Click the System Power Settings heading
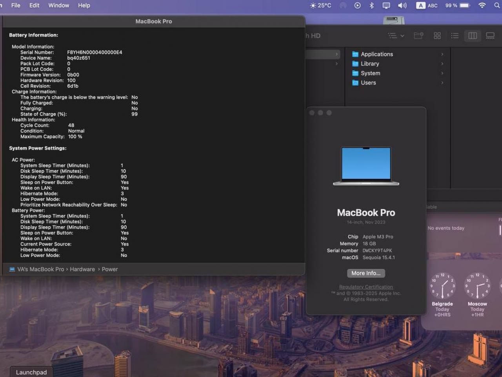502x377 pixels. [38, 148]
